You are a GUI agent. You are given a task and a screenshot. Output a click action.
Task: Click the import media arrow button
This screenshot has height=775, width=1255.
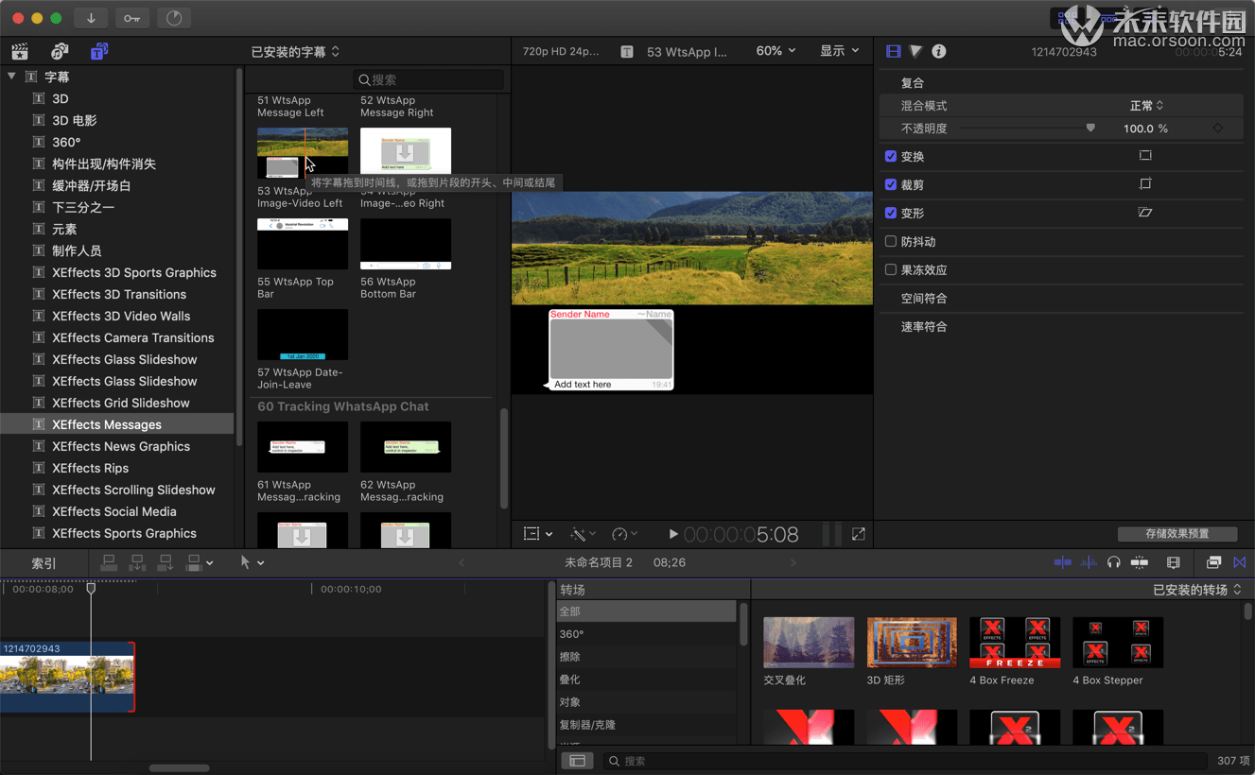[91, 18]
